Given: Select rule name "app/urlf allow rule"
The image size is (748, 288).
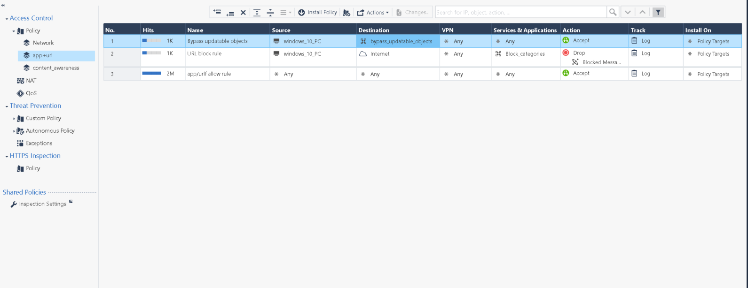Looking at the screenshot, I should (x=209, y=74).
